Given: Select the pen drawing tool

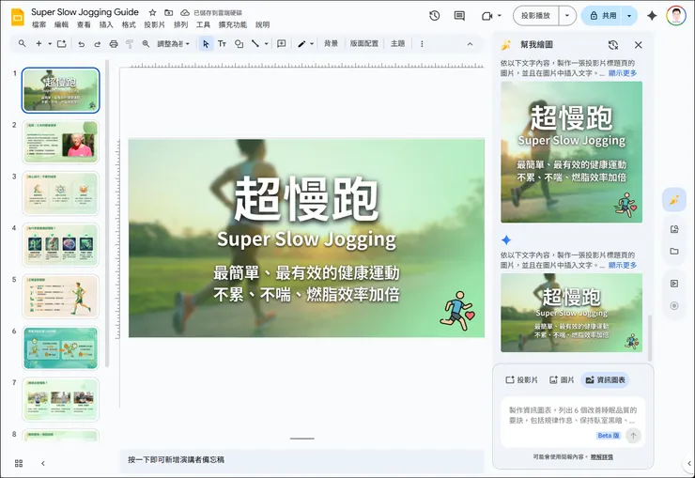Looking at the screenshot, I should click(x=301, y=44).
